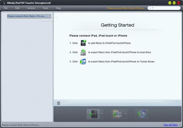Expand the export-to-local button dropdown arrow
This screenshot has height=128, width=183.
tap(125, 114)
